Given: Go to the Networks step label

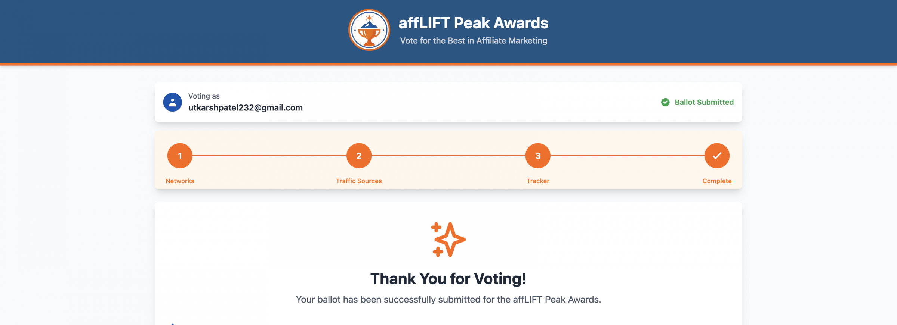Looking at the screenshot, I should coord(180,181).
